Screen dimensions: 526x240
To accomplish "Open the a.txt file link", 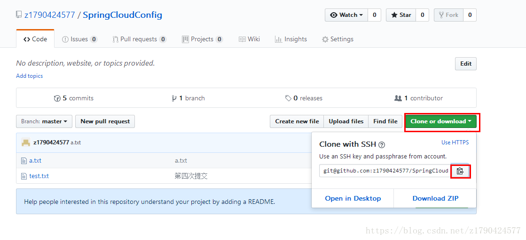I will pyautogui.click(x=35, y=161).
